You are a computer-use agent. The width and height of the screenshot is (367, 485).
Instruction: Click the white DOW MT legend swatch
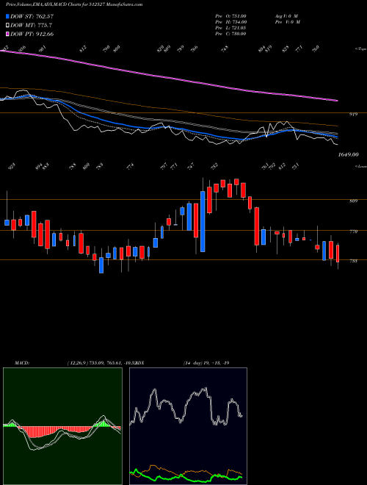coord(7,26)
